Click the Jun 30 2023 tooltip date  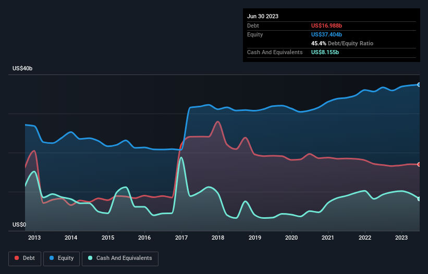click(263, 16)
